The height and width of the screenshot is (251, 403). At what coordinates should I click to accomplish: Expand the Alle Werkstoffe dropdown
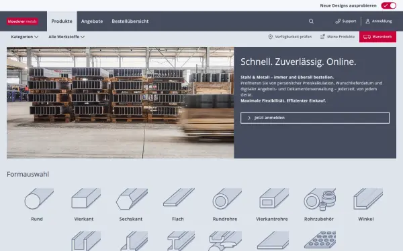click(66, 37)
